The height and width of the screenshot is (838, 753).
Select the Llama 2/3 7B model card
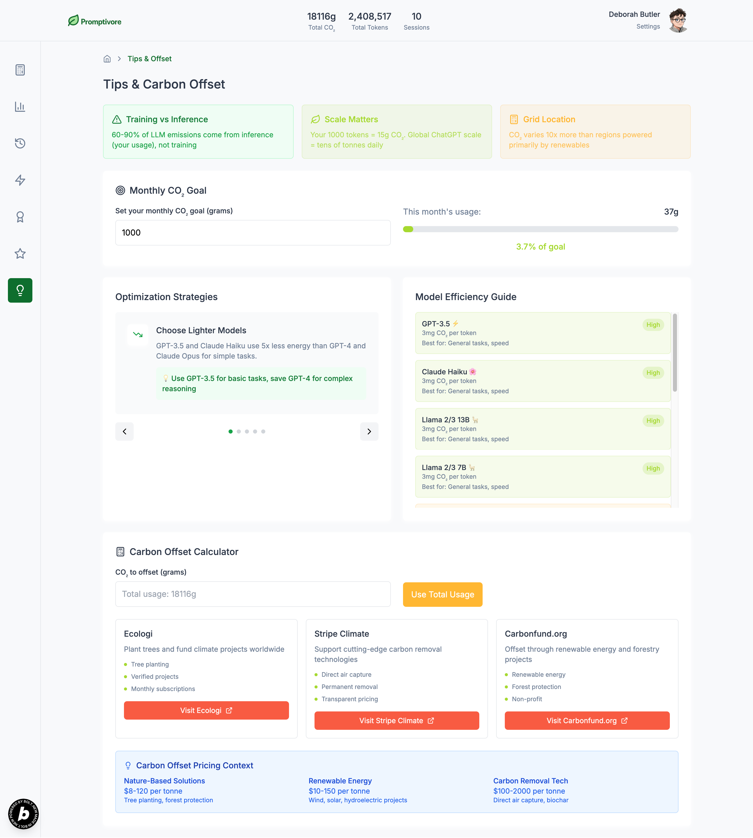click(x=542, y=477)
